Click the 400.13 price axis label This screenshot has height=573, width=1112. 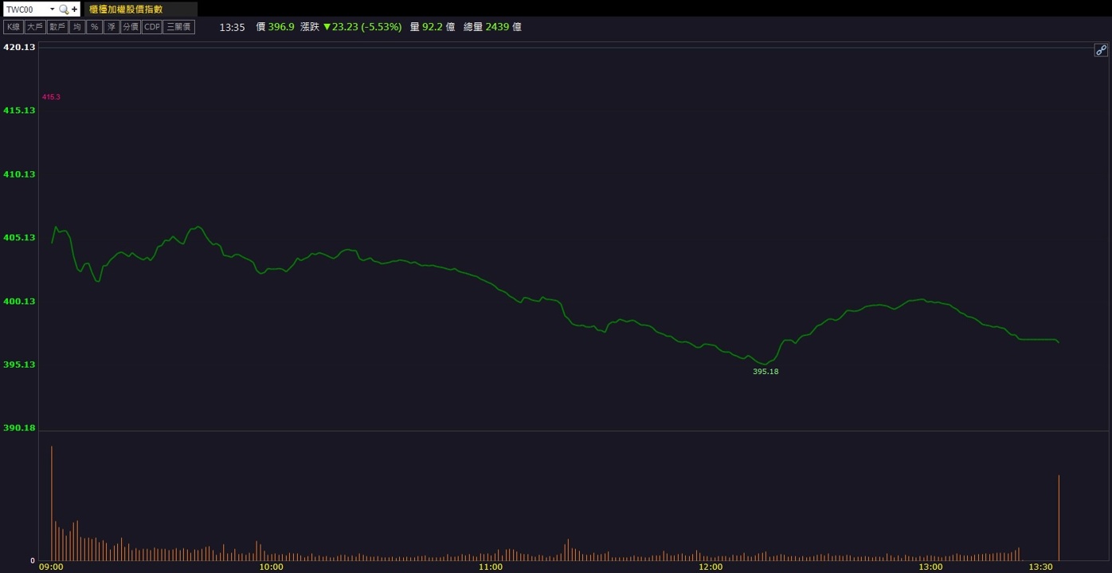click(x=20, y=302)
